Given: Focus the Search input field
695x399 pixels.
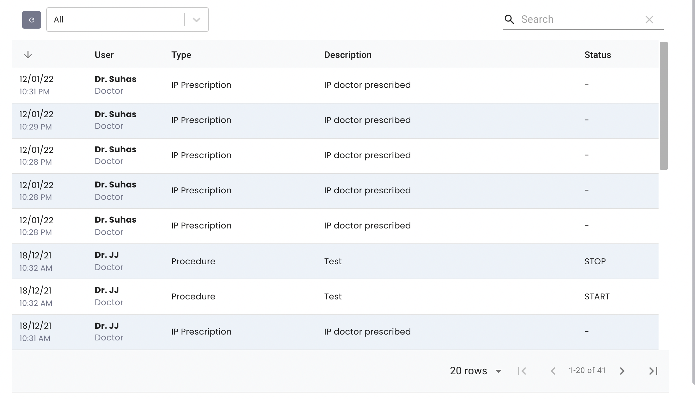Looking at the screenshot, I should pyautogui.click(x=581, y=20).
